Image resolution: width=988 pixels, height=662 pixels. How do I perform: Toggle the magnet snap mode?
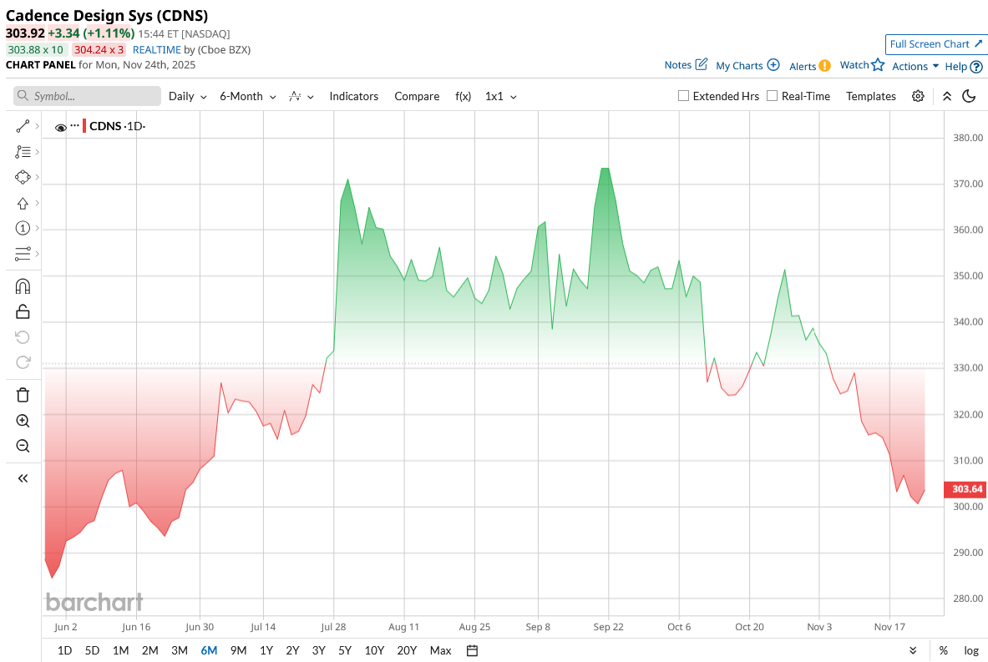23,286
